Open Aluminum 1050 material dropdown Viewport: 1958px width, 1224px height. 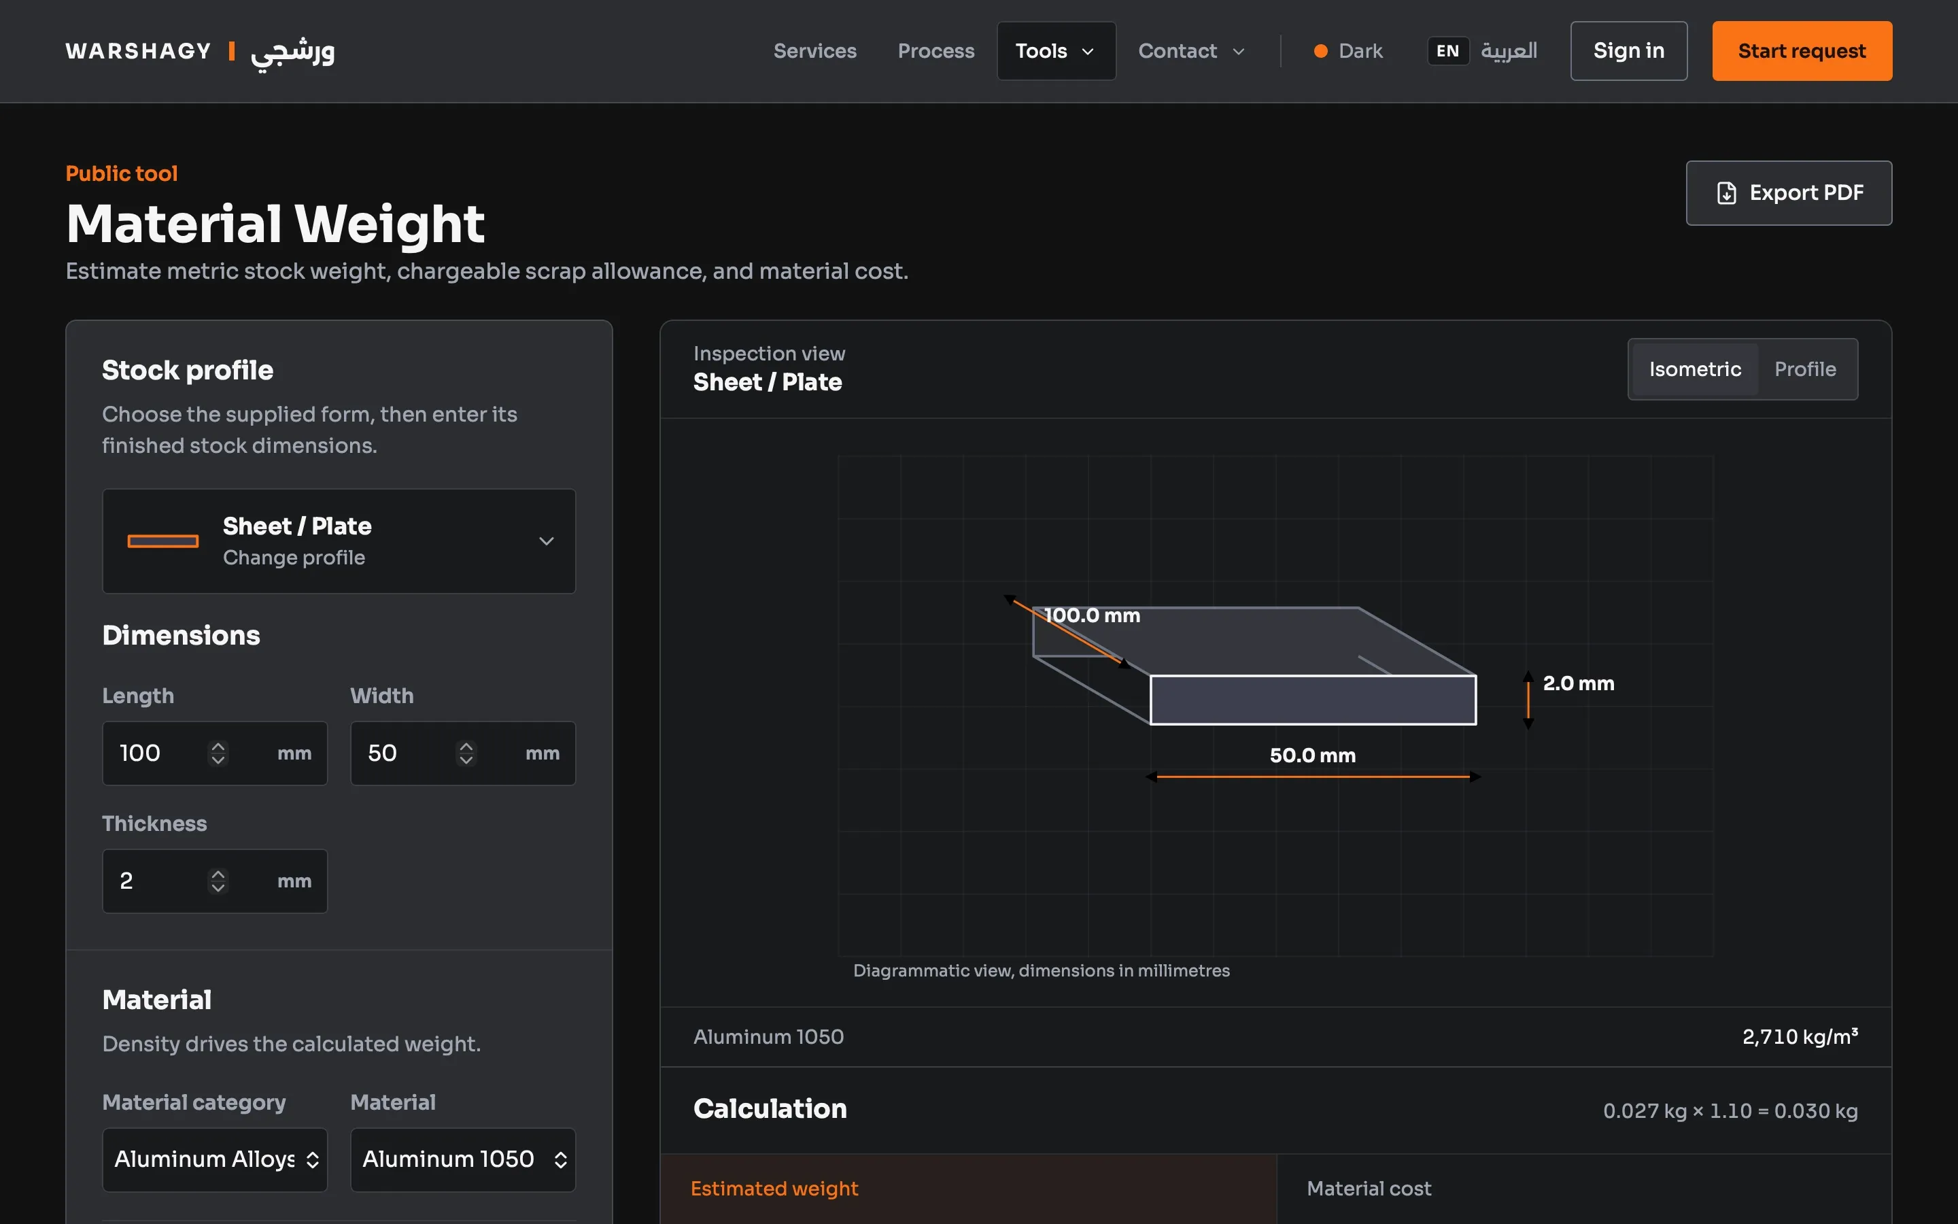[463, 1159]
